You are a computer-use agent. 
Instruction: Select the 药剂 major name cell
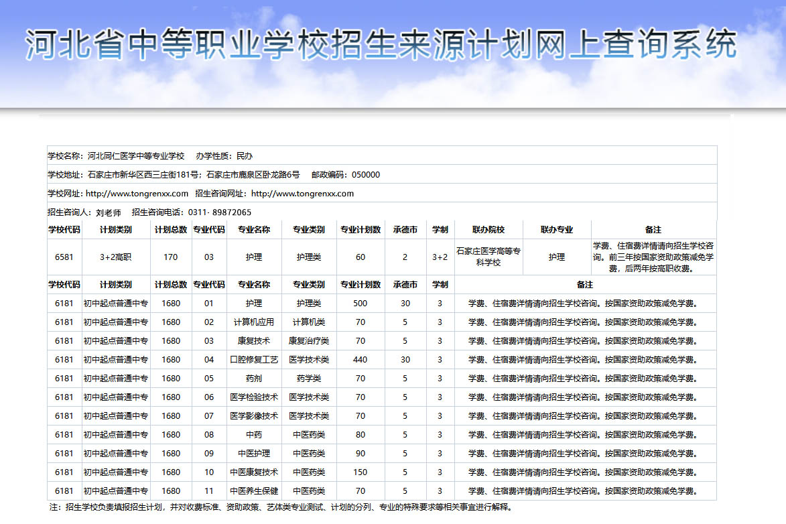[254, 379]
